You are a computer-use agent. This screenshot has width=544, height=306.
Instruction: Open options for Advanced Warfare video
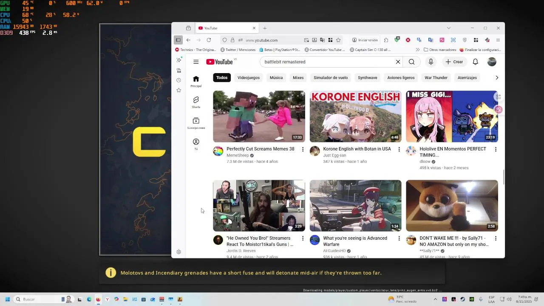tap(399, 238)
